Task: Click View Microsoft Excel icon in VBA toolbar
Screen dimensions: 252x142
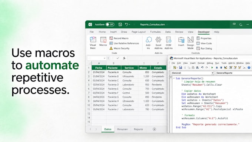Action: click(x=175, y=67)
